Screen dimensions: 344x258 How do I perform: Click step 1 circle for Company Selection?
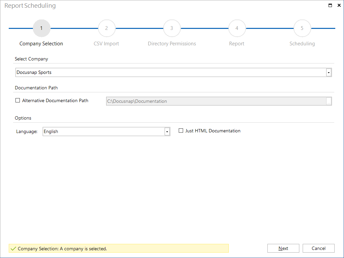(x=41, y=28)
